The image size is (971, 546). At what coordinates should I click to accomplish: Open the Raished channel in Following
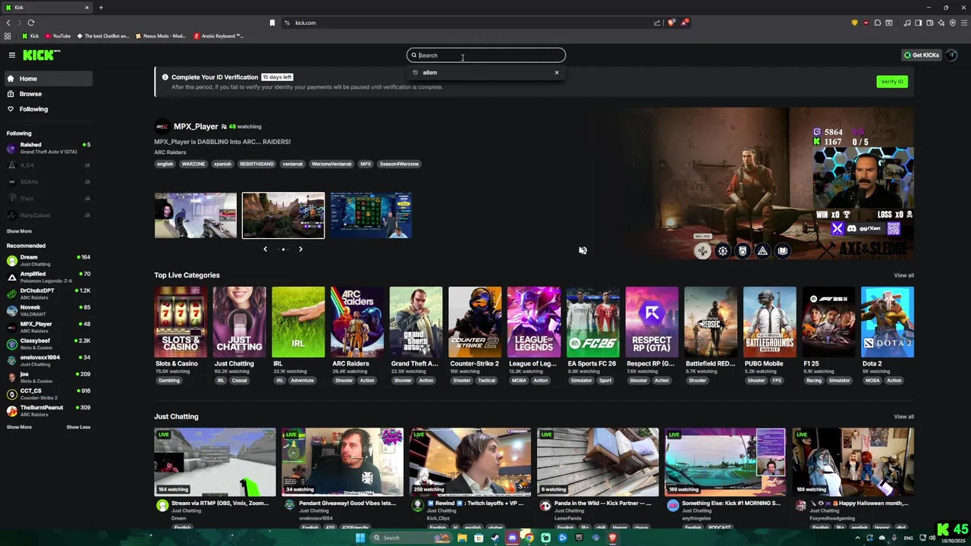point(47,148)
